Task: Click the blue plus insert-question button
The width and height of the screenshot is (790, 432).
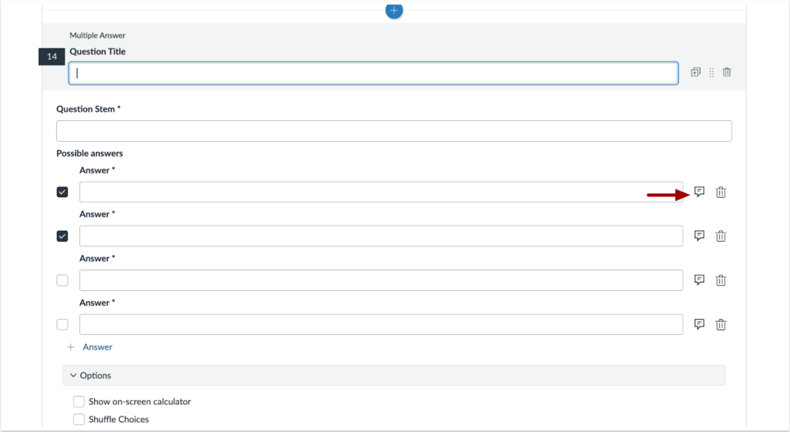Action: pyautogui.click(x=394, y=10)
